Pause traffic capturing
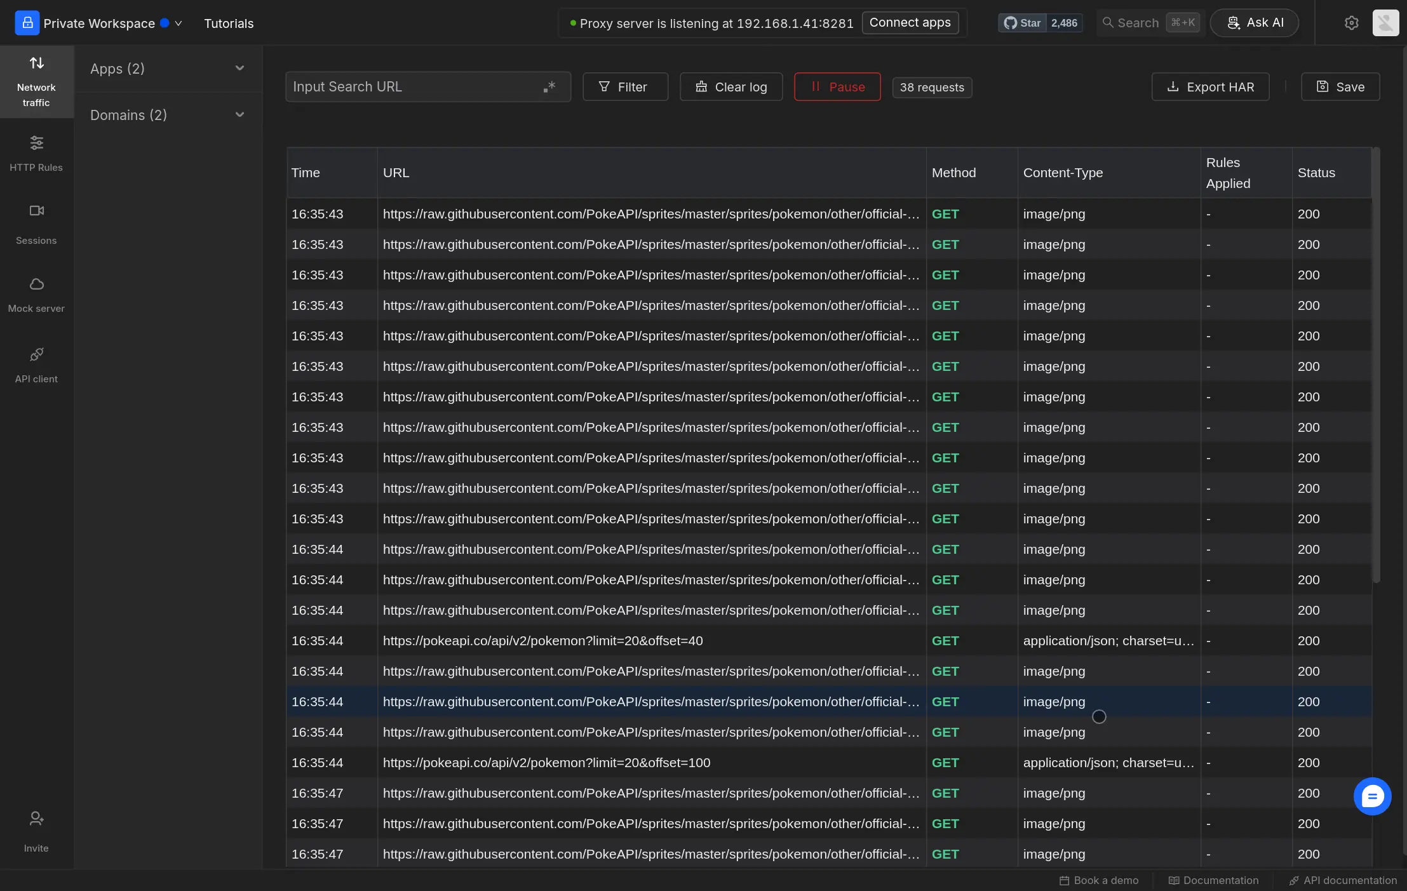 click(x=837, y=86)
